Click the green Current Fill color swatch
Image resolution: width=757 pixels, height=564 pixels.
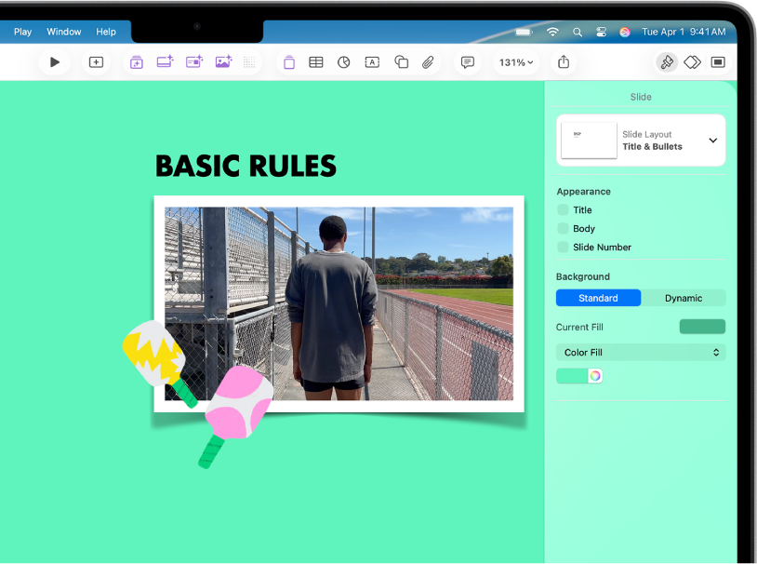click(702, 326)
